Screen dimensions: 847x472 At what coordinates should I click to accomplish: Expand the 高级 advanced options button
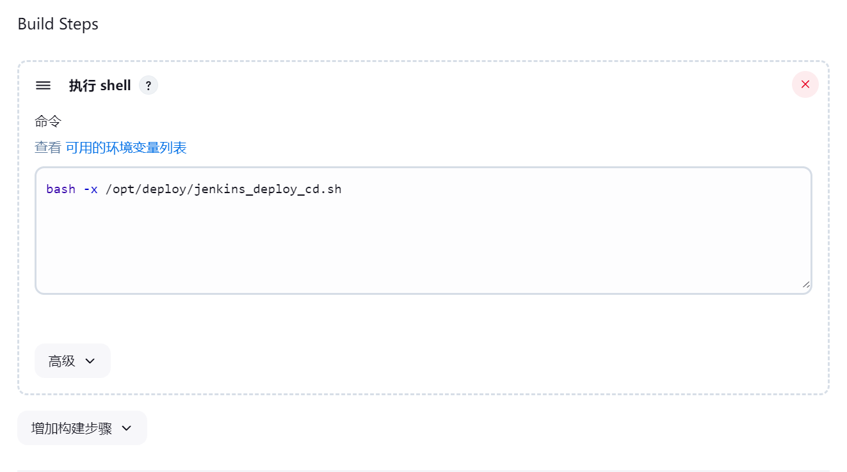72,361
